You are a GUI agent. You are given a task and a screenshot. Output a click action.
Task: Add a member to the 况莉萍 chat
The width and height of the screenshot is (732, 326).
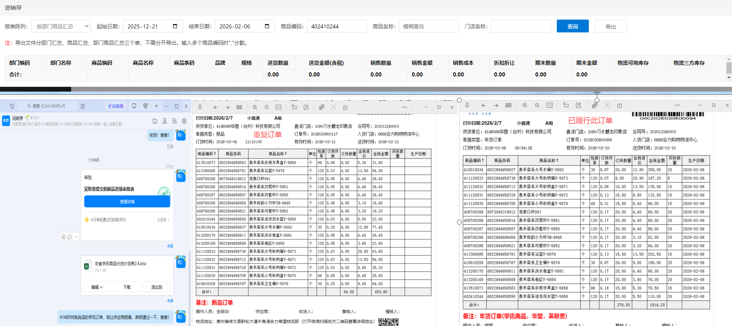pyautogui.click(x=164, y=121)
